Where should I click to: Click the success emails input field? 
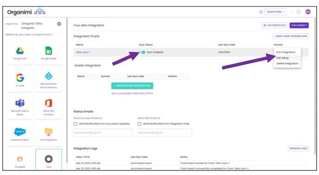point(103,133)
